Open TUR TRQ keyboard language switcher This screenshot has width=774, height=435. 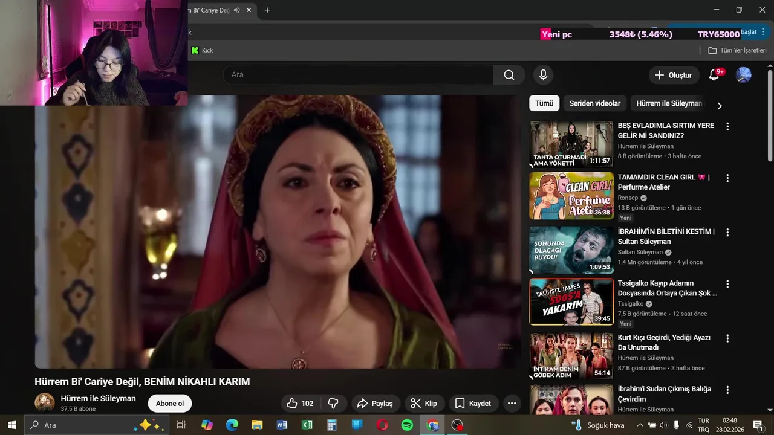704,425
